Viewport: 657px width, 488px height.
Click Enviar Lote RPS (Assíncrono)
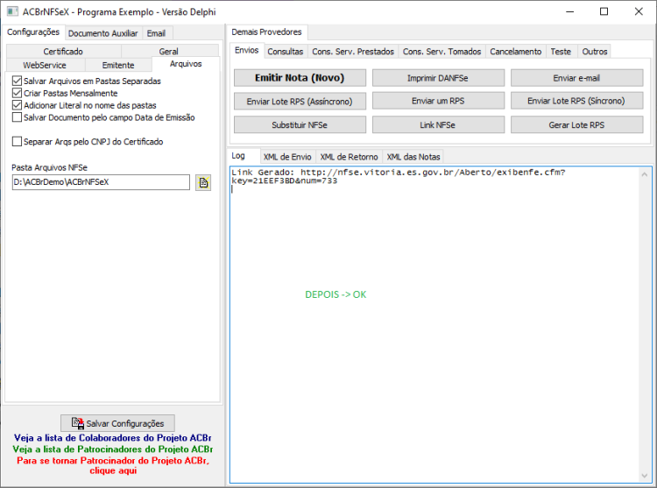300,102
